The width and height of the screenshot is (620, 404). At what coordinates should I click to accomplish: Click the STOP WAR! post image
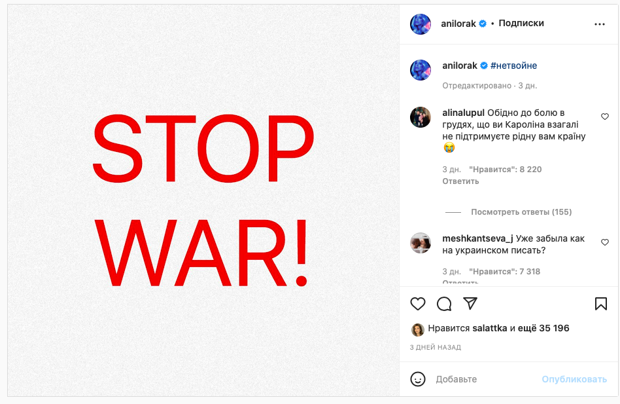[x=203, y=200]
